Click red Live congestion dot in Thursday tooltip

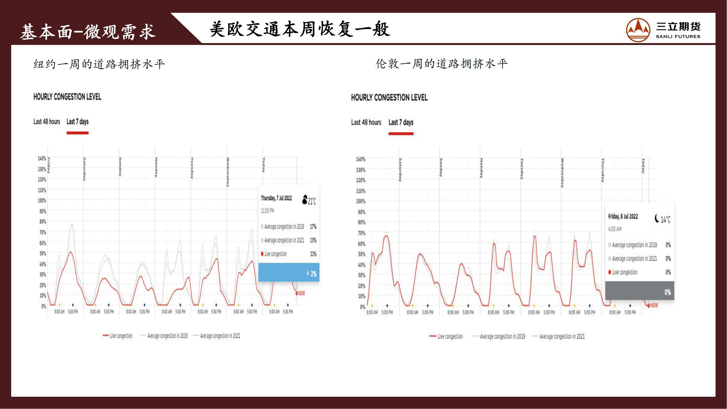coord(262,254)
